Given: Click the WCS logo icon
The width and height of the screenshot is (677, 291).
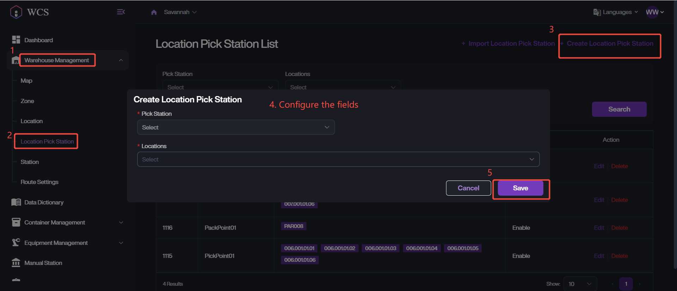Looking at the screenshot, I should (16, 12).
